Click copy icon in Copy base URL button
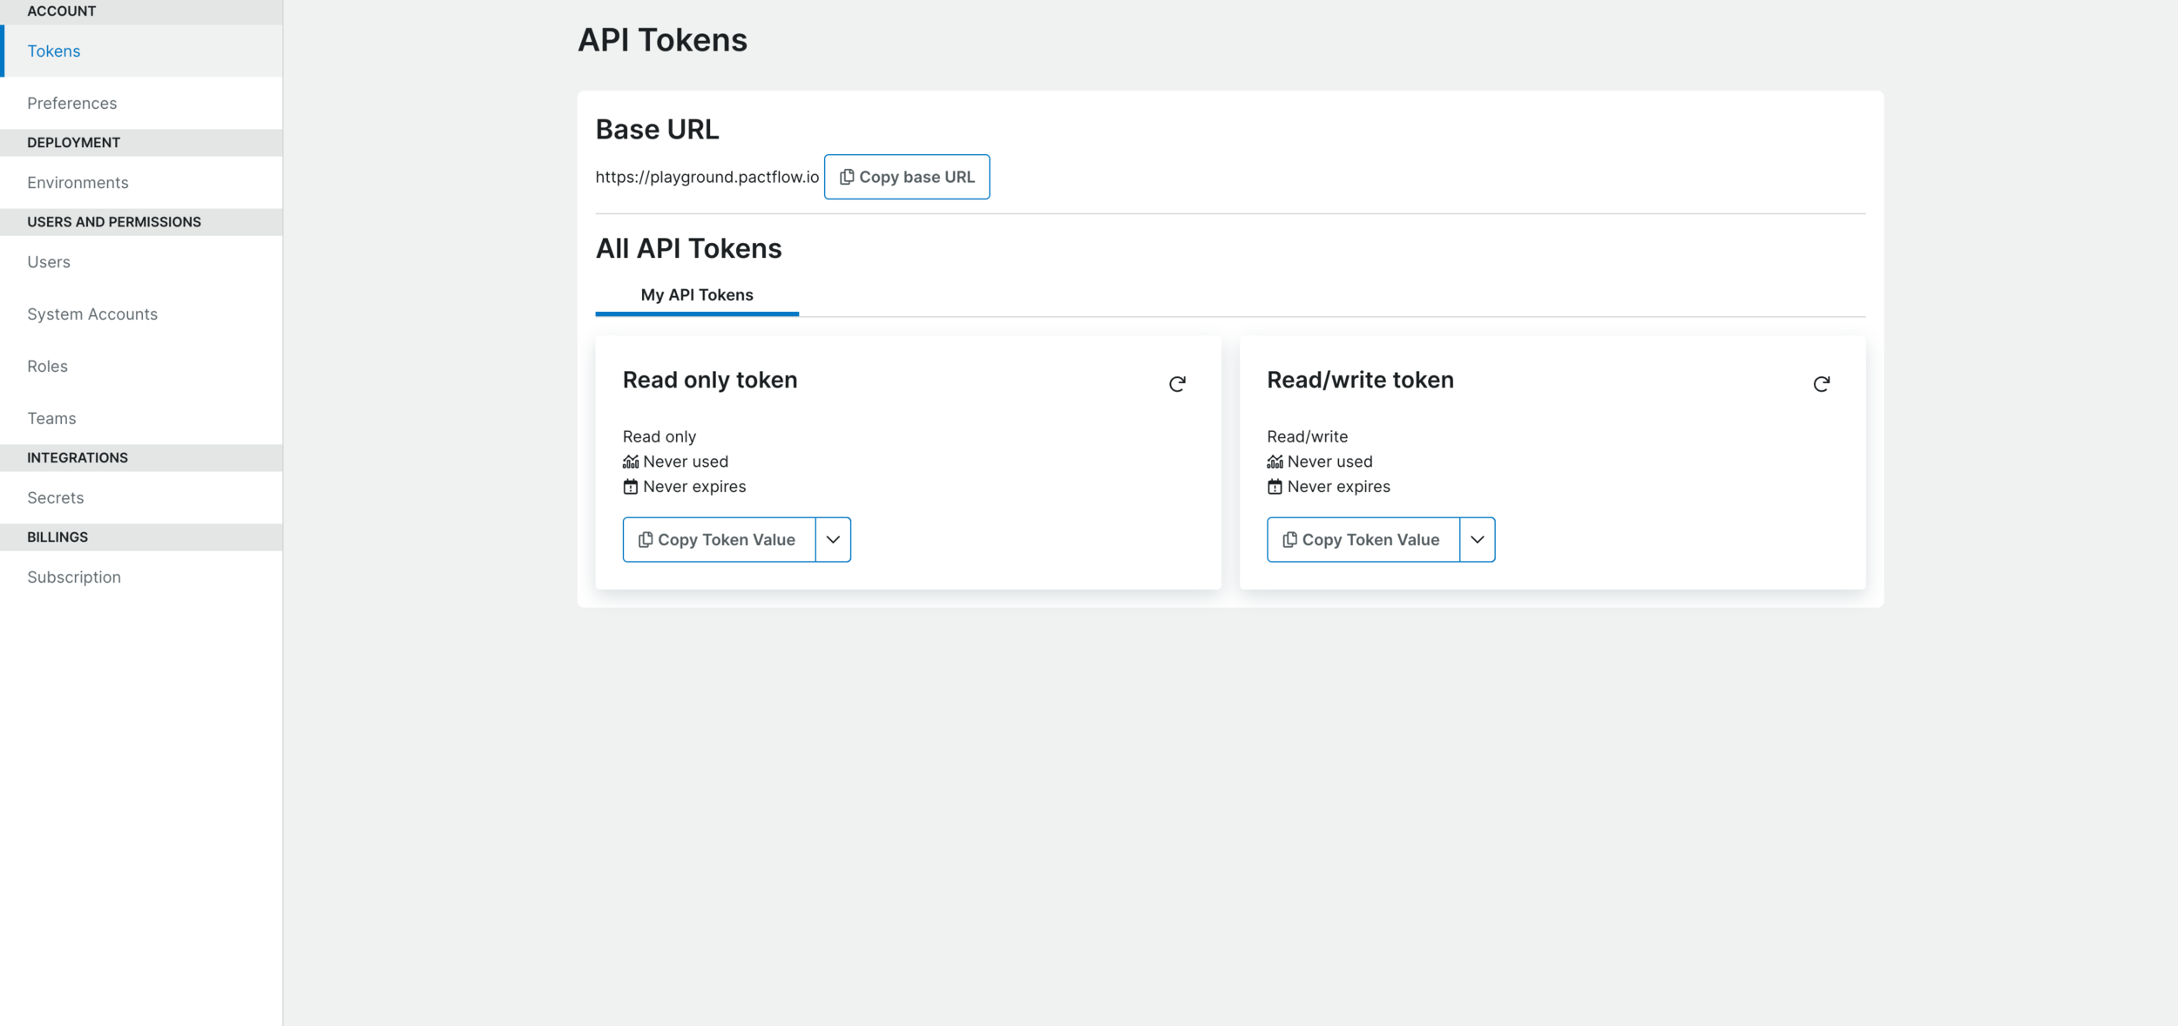Image resolution: width=2178 pixels, height=1026 pixels. click(x=846, y=177)
